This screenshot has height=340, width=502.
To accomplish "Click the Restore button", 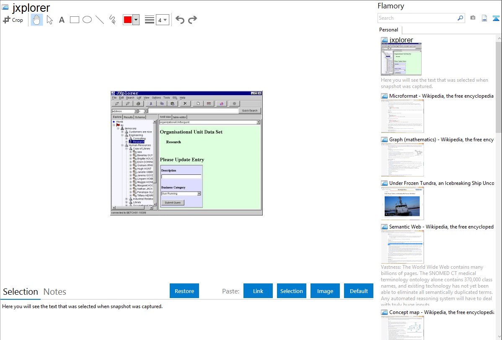I will 184,291.
